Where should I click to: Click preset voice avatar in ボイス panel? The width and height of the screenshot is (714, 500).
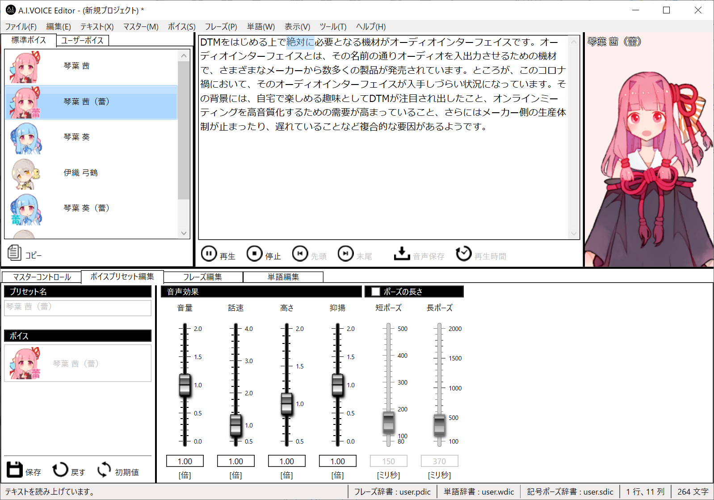pyautogui.click(x=25, y=363)
